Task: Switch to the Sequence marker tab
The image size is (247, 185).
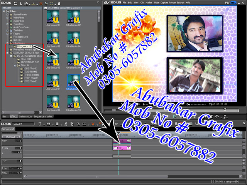Action: (x=43, y=116)
